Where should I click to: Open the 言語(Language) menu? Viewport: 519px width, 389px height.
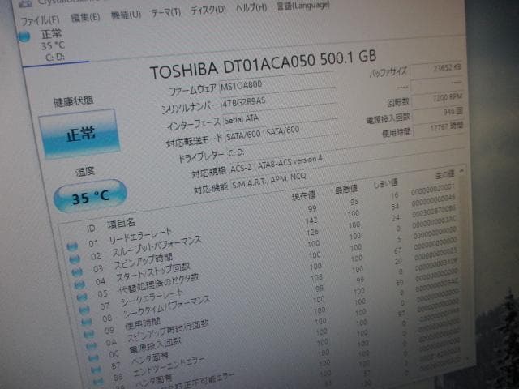(x=303, y=6)
